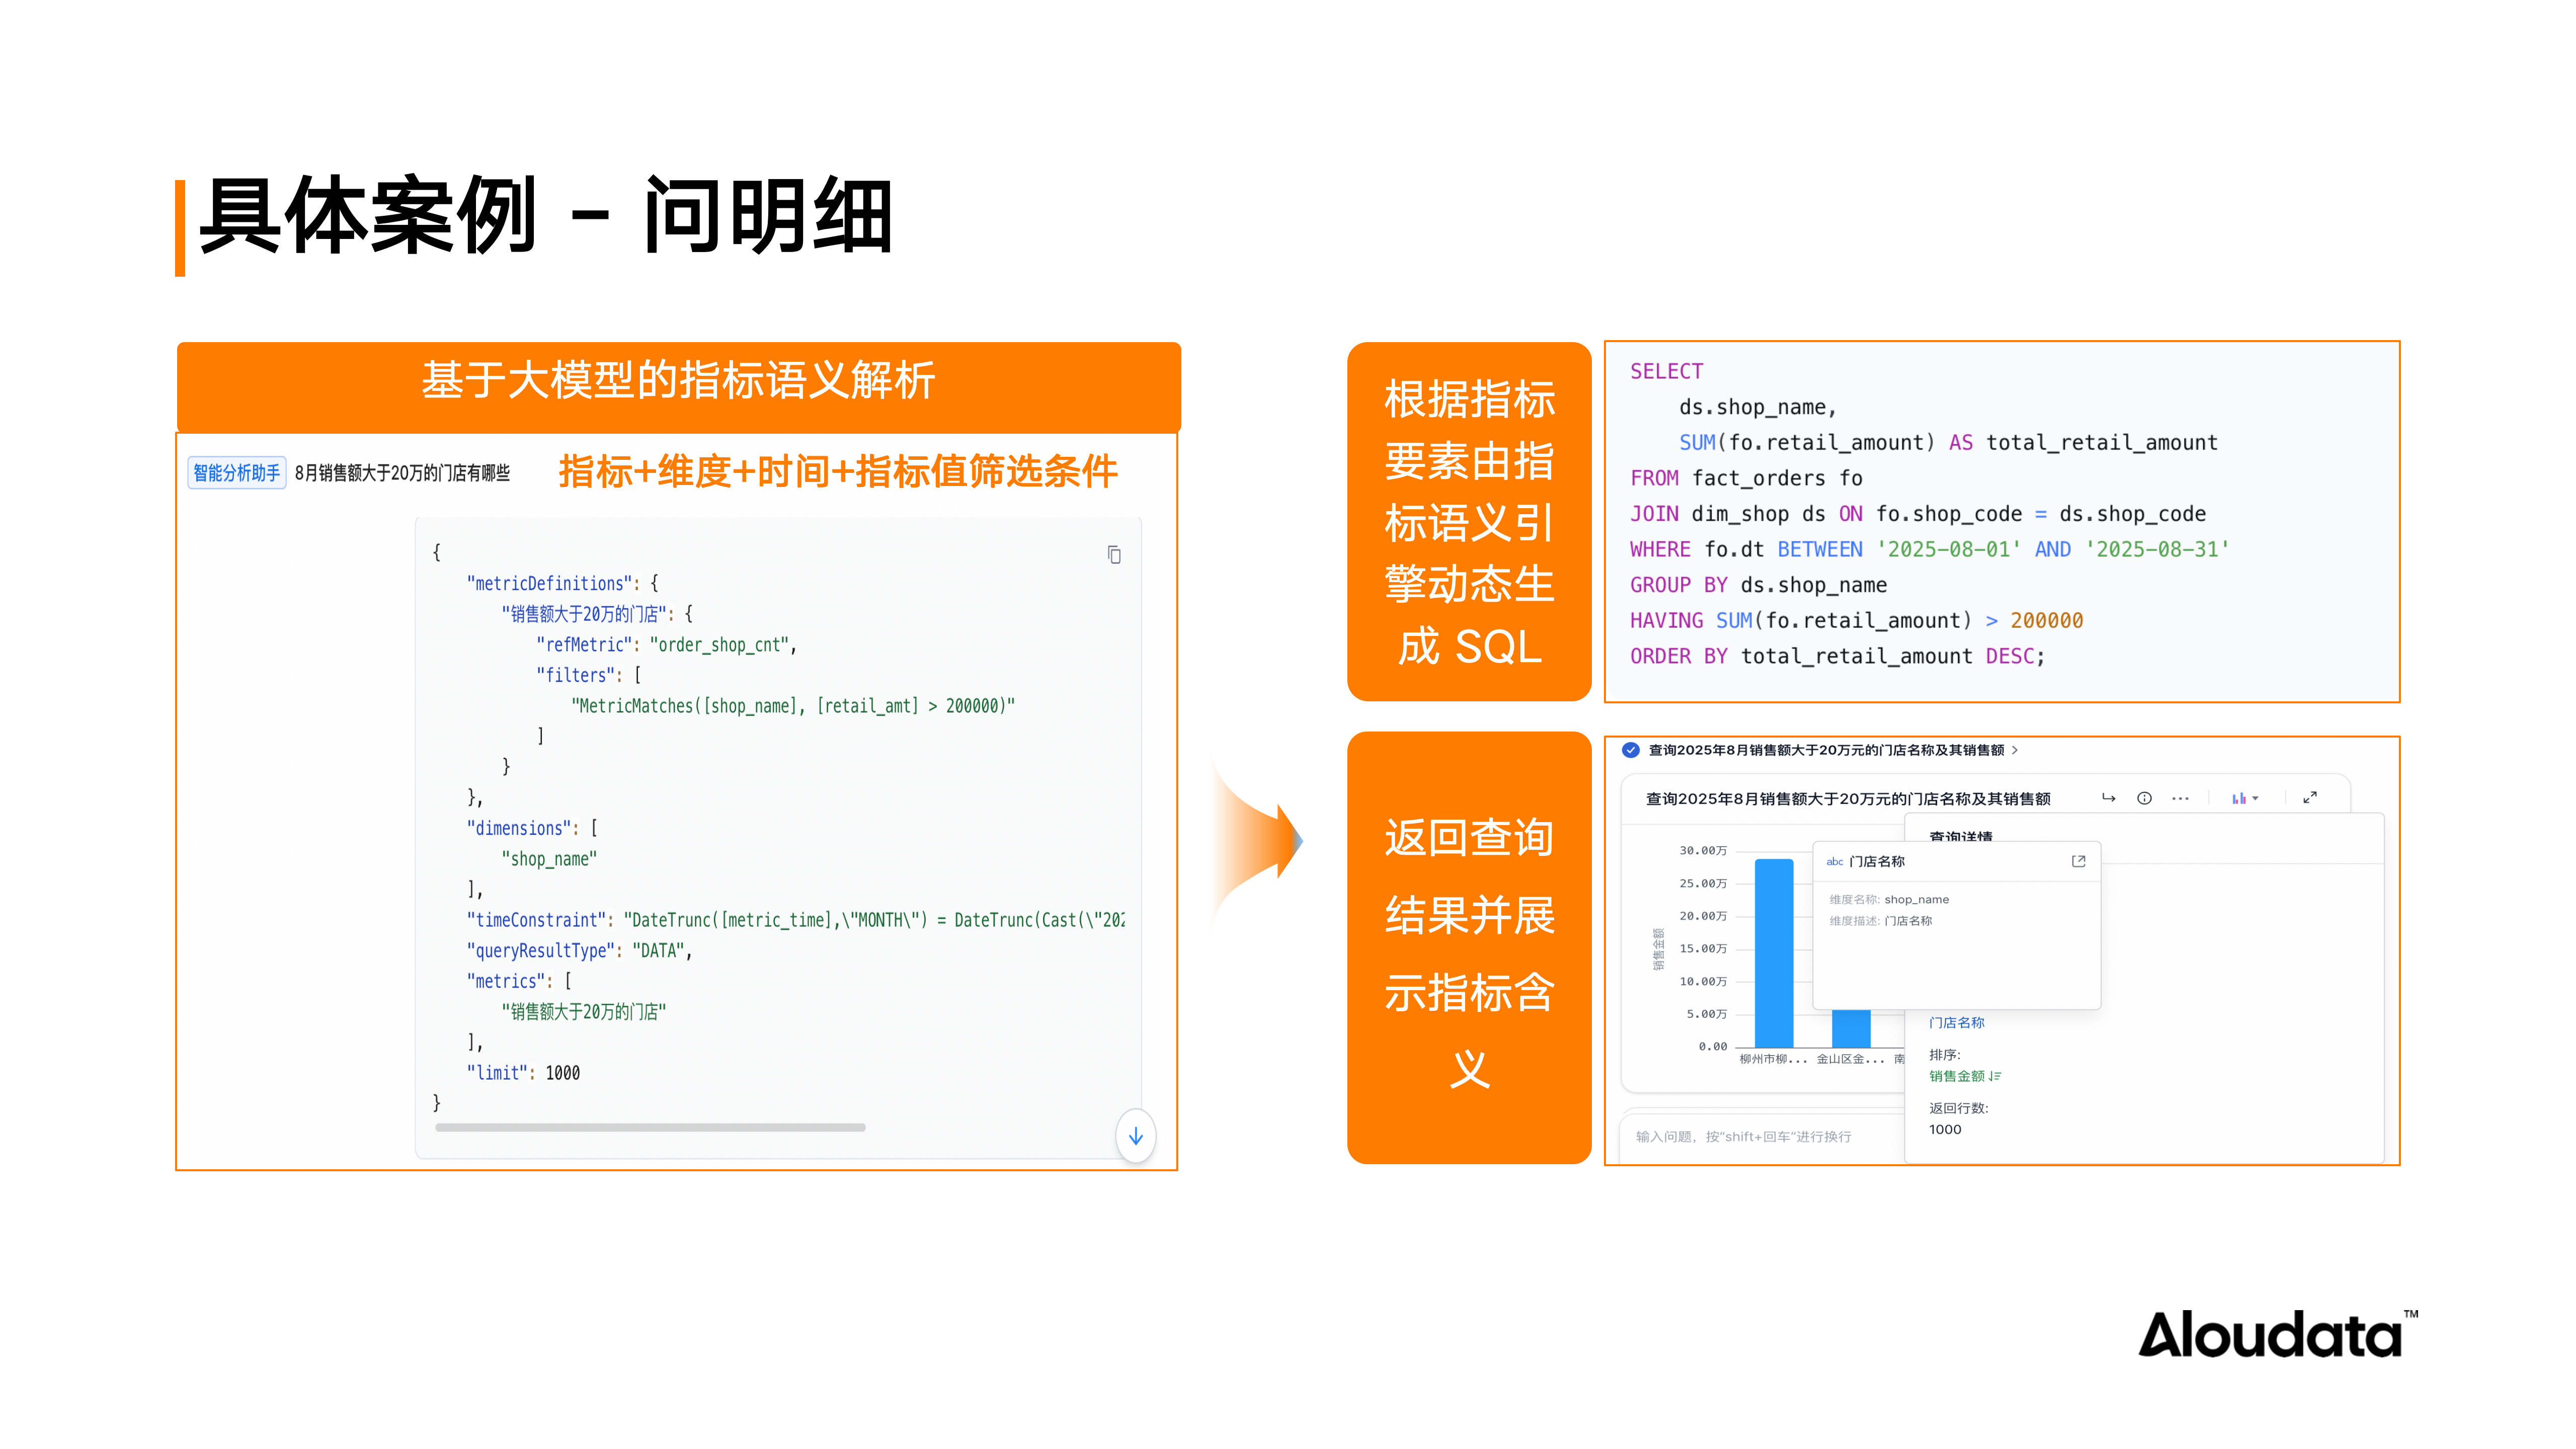Open the three-dot more options menu
The width and height of the screenshot is (2576, 1449).
pos(2180,798)
